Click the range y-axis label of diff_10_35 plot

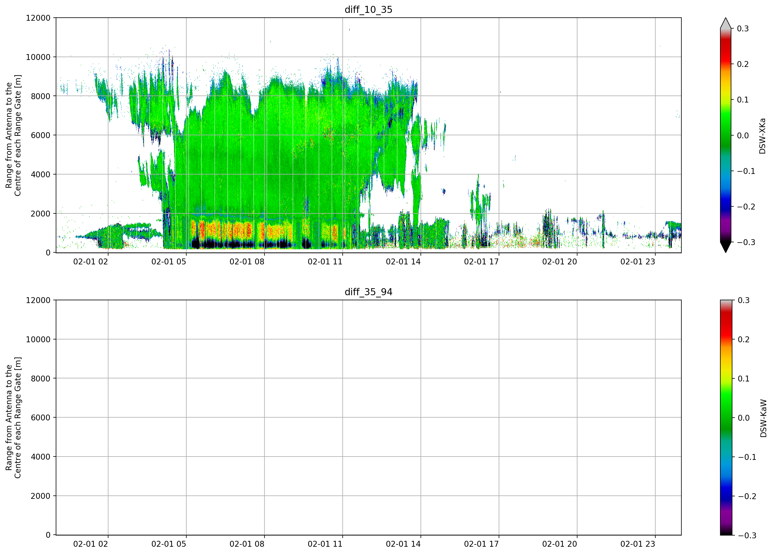click(13, 135)
